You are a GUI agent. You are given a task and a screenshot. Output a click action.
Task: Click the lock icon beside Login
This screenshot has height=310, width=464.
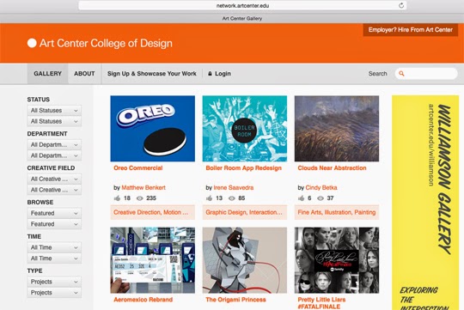[210, 73]
